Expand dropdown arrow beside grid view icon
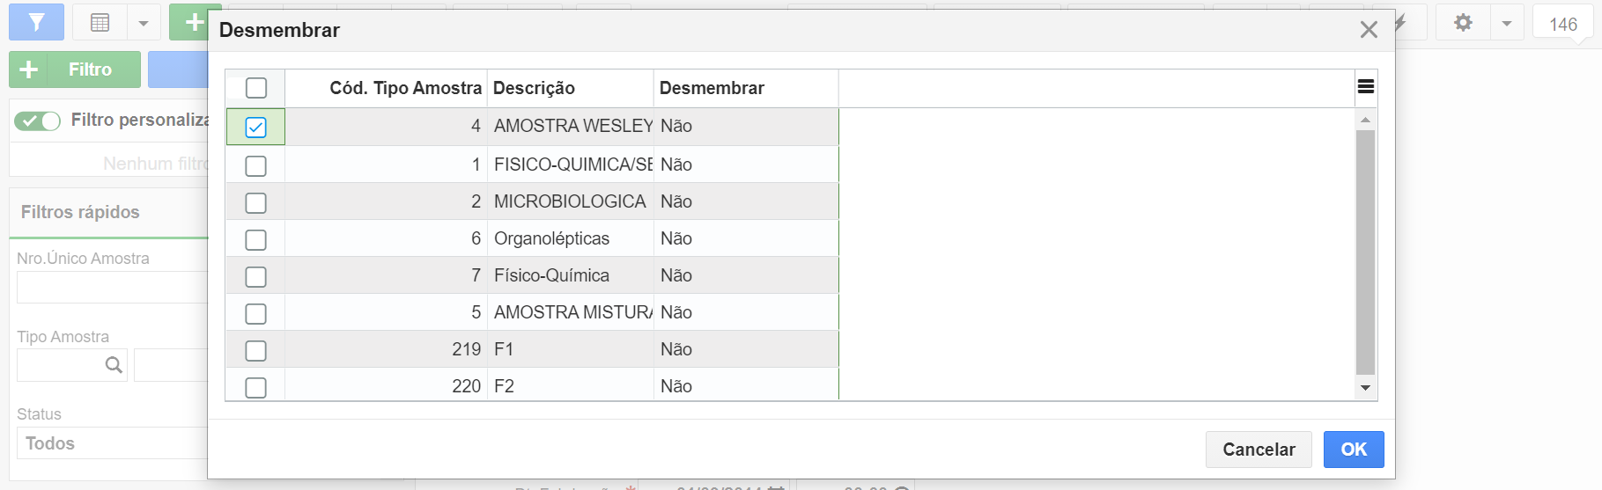The image size is (1602, 490). [x=144, y=23]
